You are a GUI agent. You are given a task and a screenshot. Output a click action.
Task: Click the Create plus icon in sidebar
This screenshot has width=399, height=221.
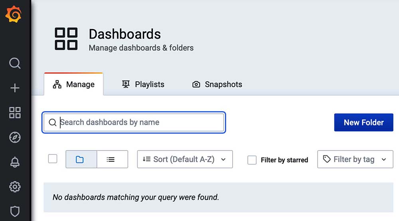point(15,88)
